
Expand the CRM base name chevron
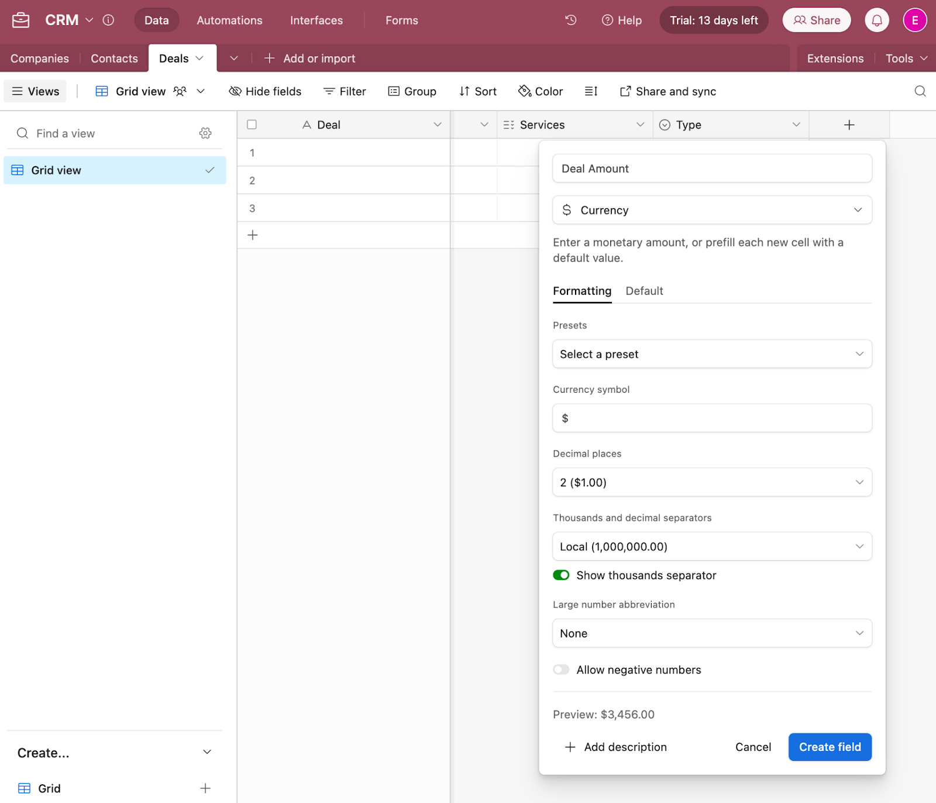coord(90,20)
